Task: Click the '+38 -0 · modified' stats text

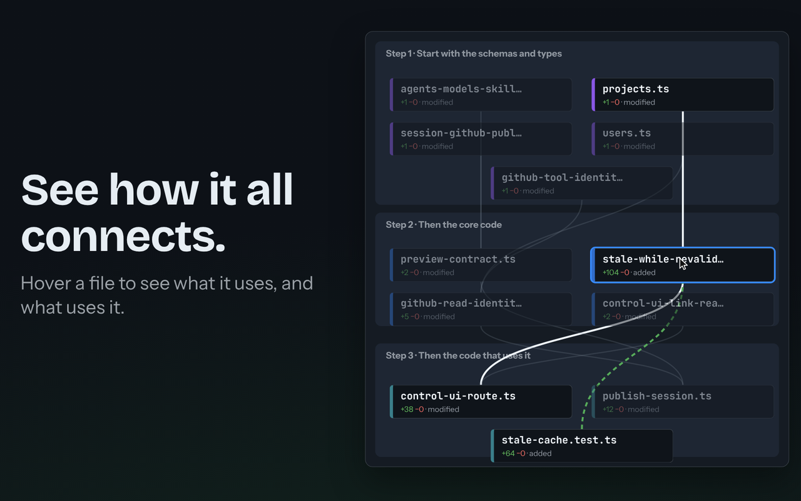Action: tap(430, 410)
